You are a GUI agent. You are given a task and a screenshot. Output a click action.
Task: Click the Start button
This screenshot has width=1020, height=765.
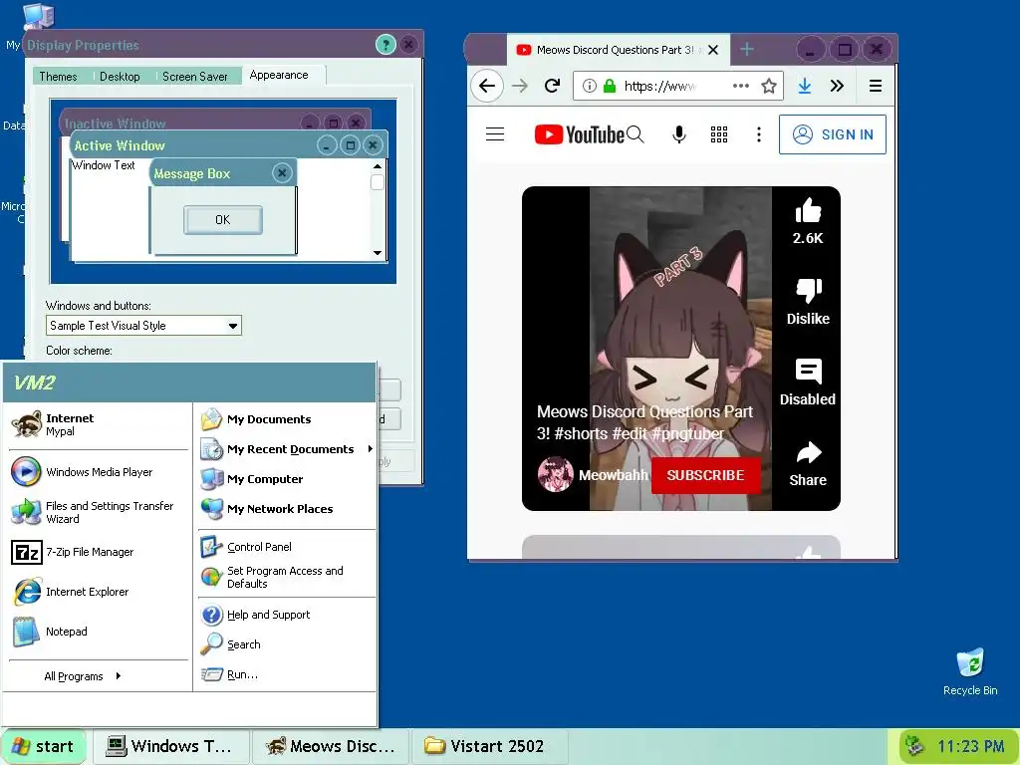44,746
